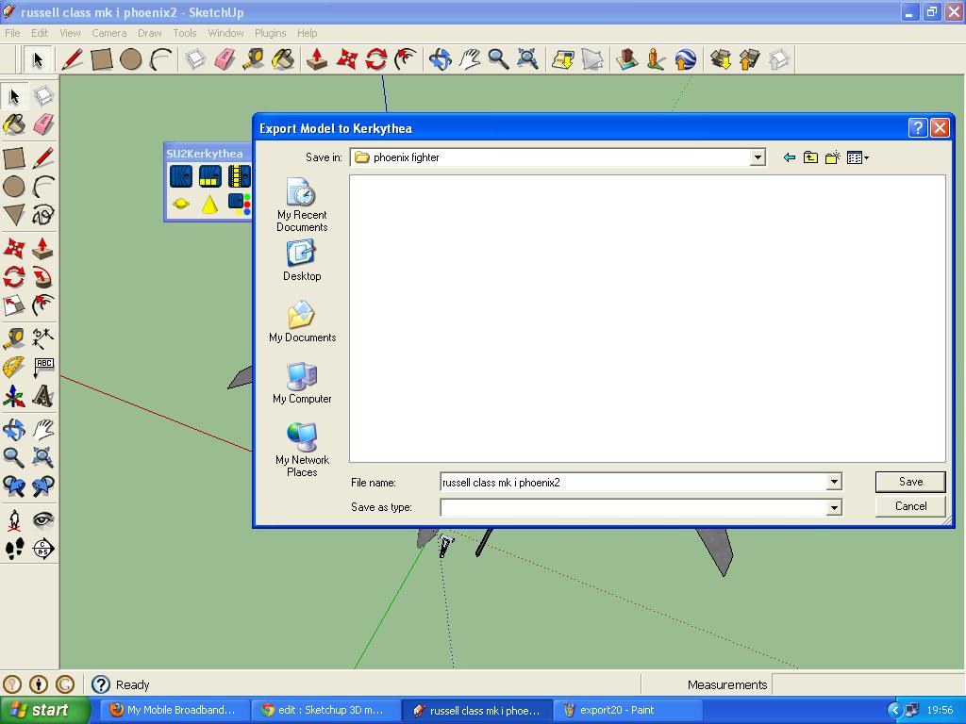Image resolution: width=966 pixels, height=724 pixels.
Task: Select the Circle tool in top toolbar
Action: (130, 59)
